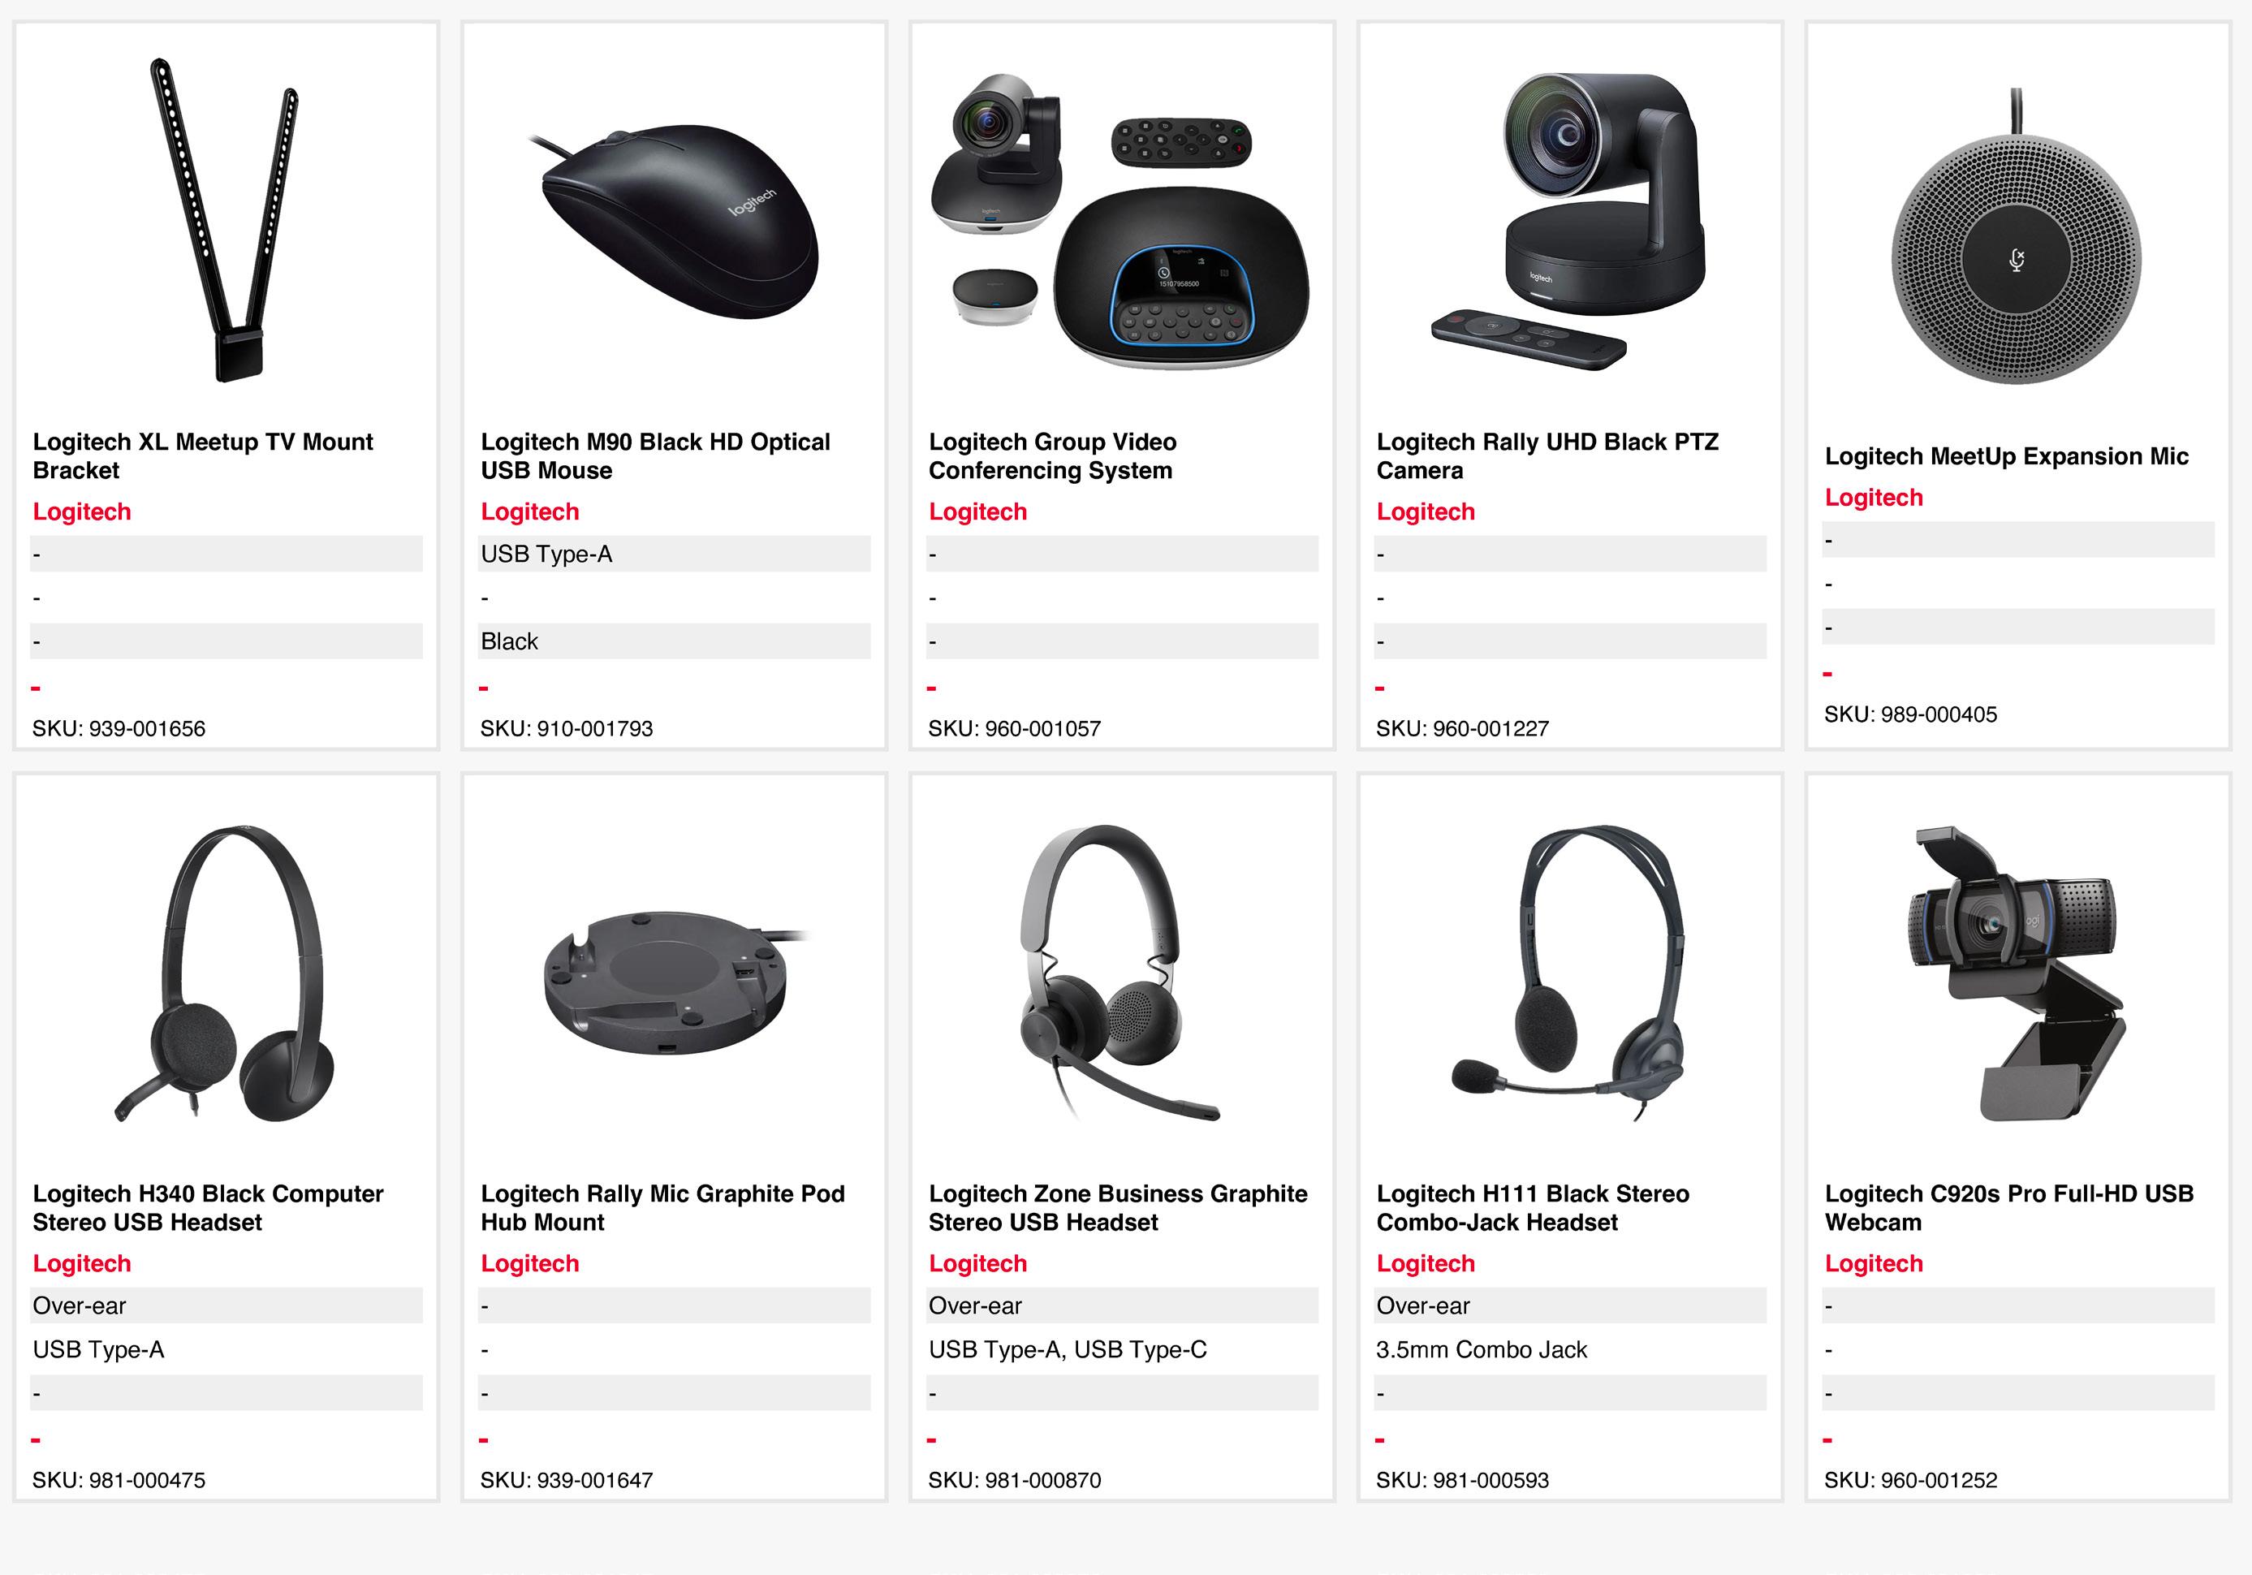This screenshot has height=1575, width=2252.
Task: Click the Logitech brand link under XL Meetup bracket
Action: pyautogui.click(x=81, y=512)
